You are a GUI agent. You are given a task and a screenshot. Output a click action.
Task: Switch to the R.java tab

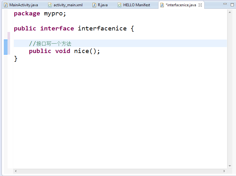click(x=100, y=5)
